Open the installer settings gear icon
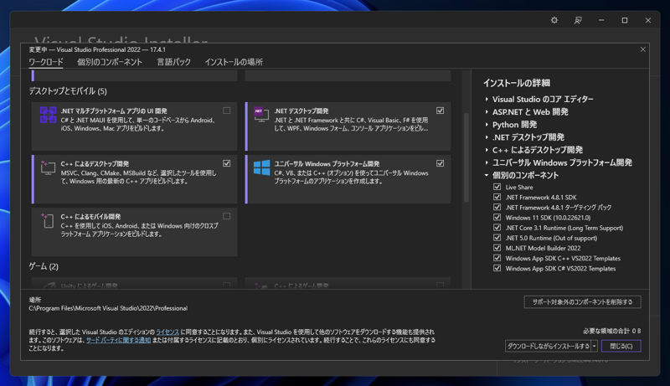Image resolution: width=670 pixels, height=386 pixels. click(554, 20)
